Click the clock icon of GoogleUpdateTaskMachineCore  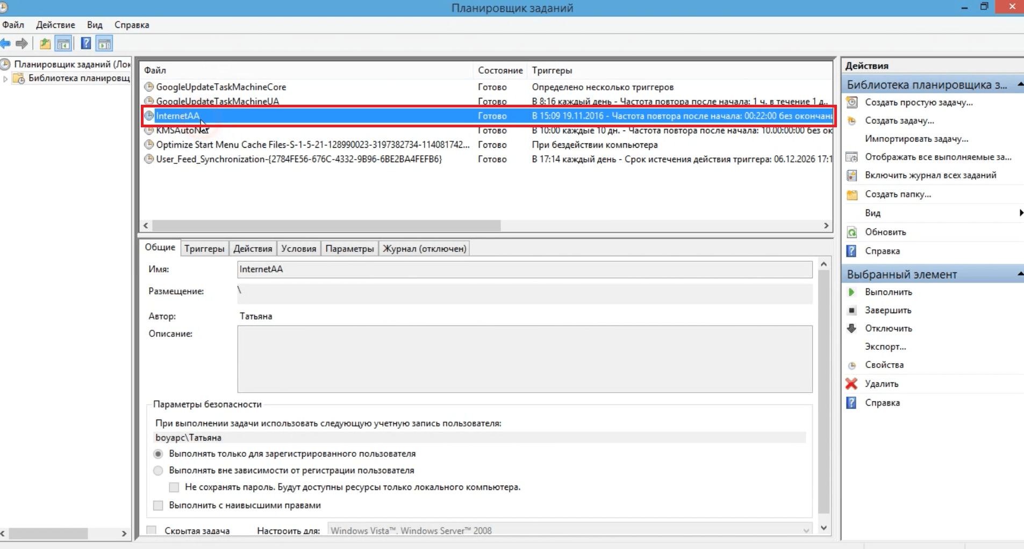[x=149, y=86]
